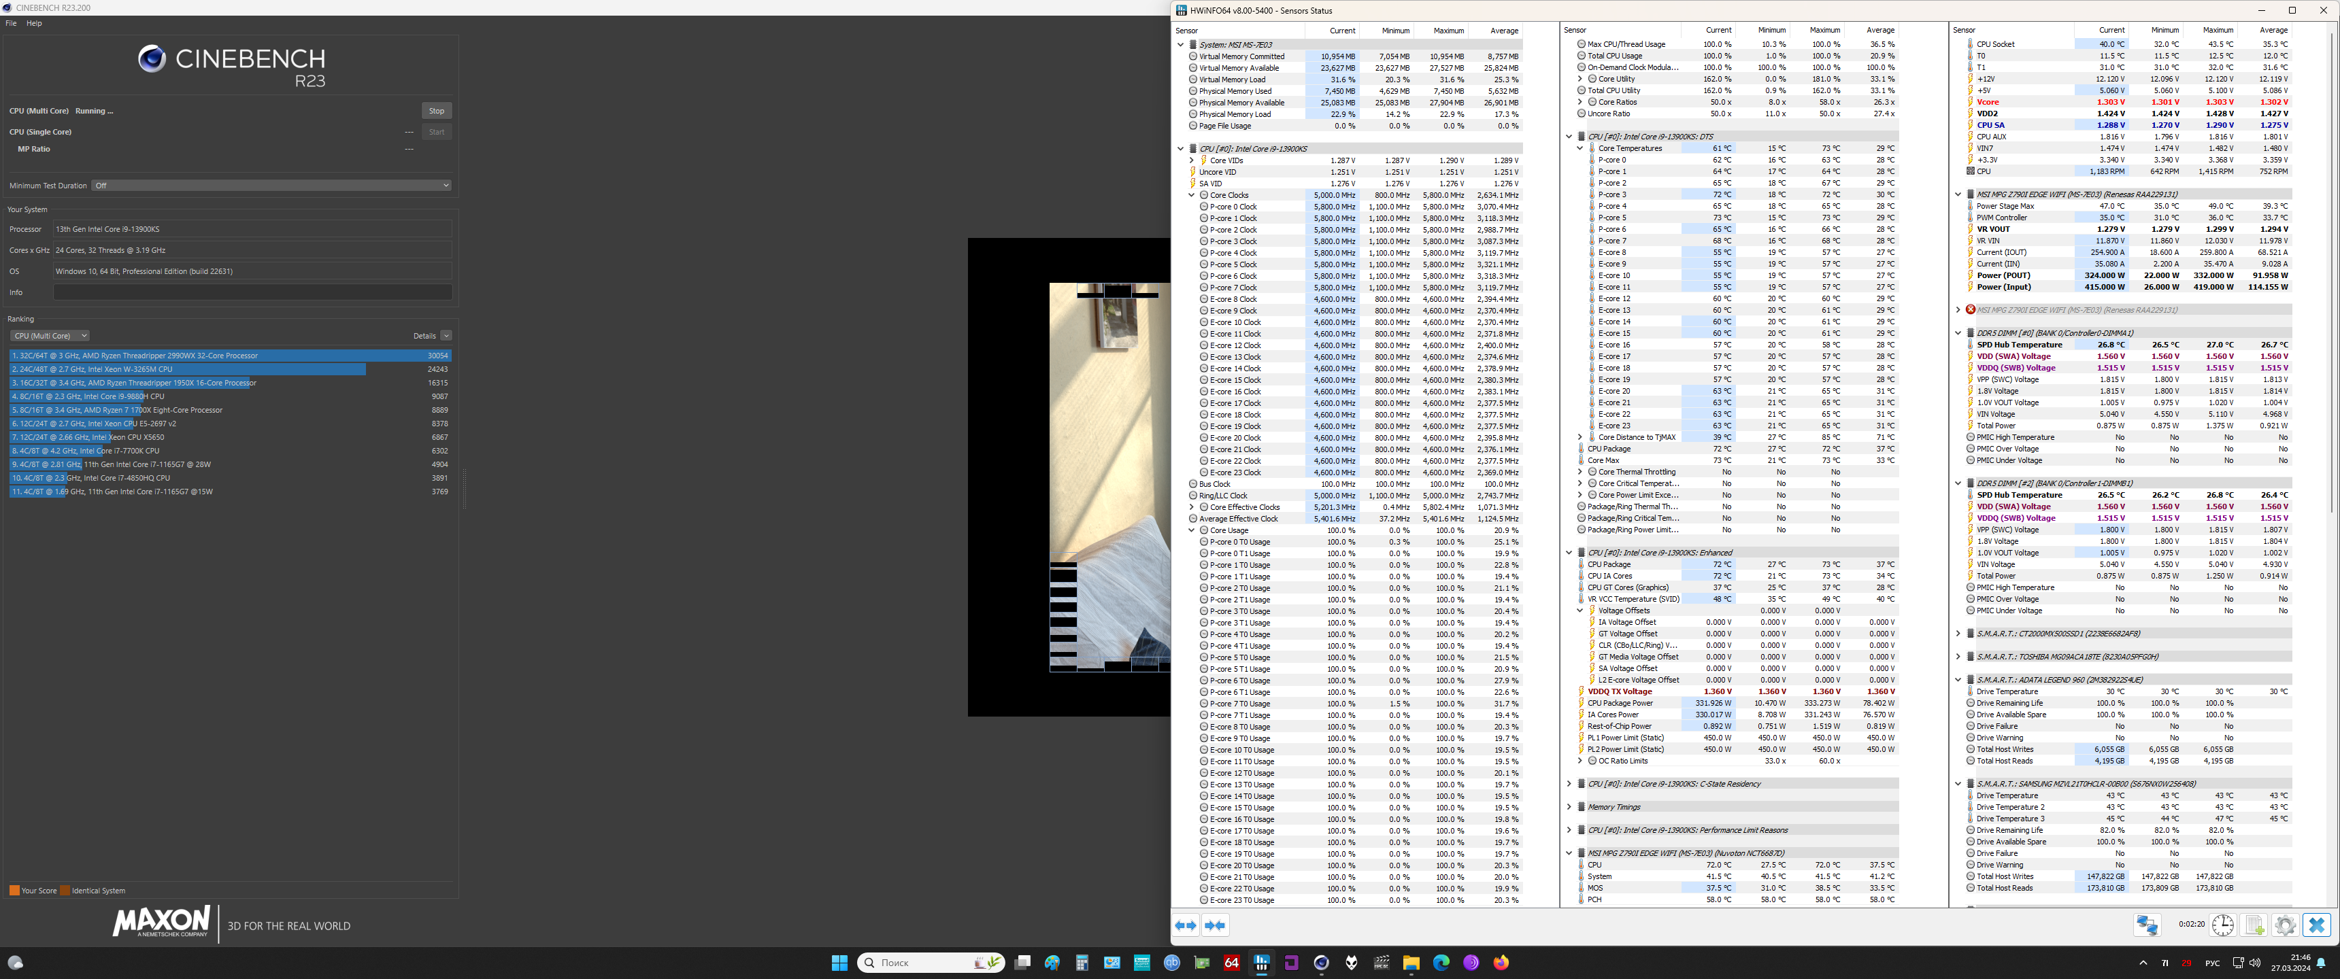
Task: Expand the Memory Timings sensor group
Action: pos(1569,806)
